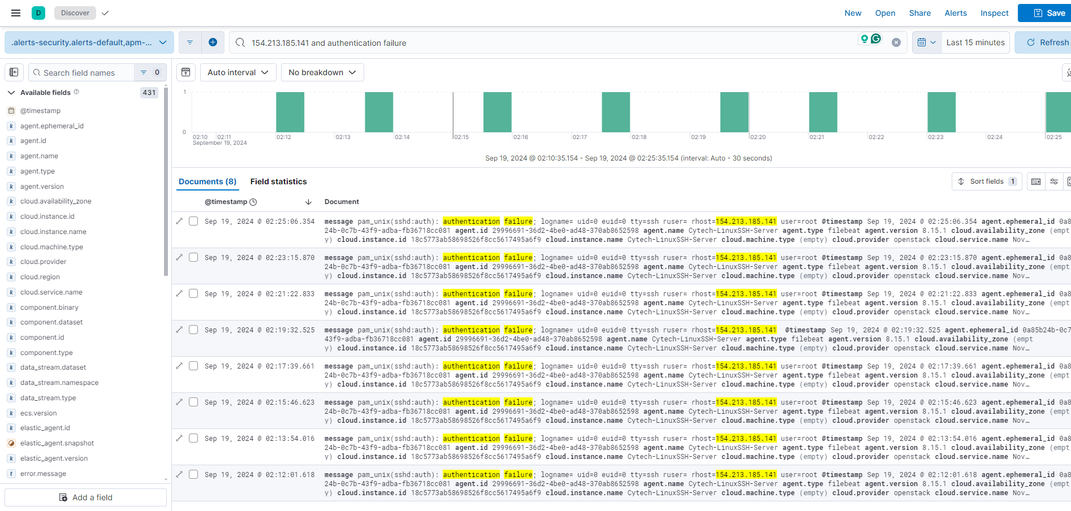
Task: Click the field list vertical scrollbar
Action: 166,181
